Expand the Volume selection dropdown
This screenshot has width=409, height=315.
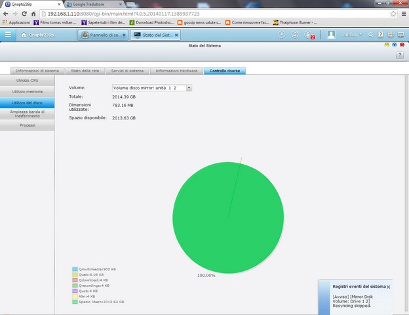click(x=189, y=87)
